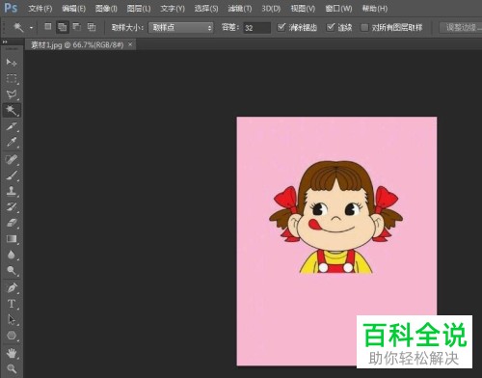482x378 pixels.
Task: Click the Add to Selection mode icon
Action: coord(63,27)
